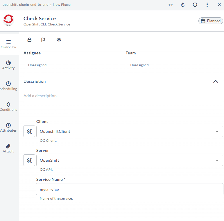This screenshot has width=224, height=221.
Task: Click the OpenShift CLI: Check Service subtitle
Action: coord(47,24)
